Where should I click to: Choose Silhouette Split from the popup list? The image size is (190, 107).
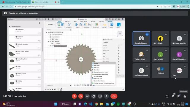(x=104, y=79)
